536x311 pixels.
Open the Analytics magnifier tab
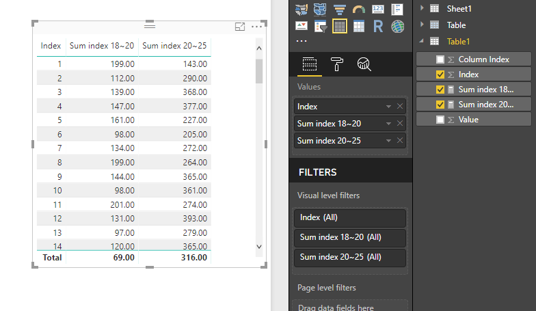tap(364, 64)
